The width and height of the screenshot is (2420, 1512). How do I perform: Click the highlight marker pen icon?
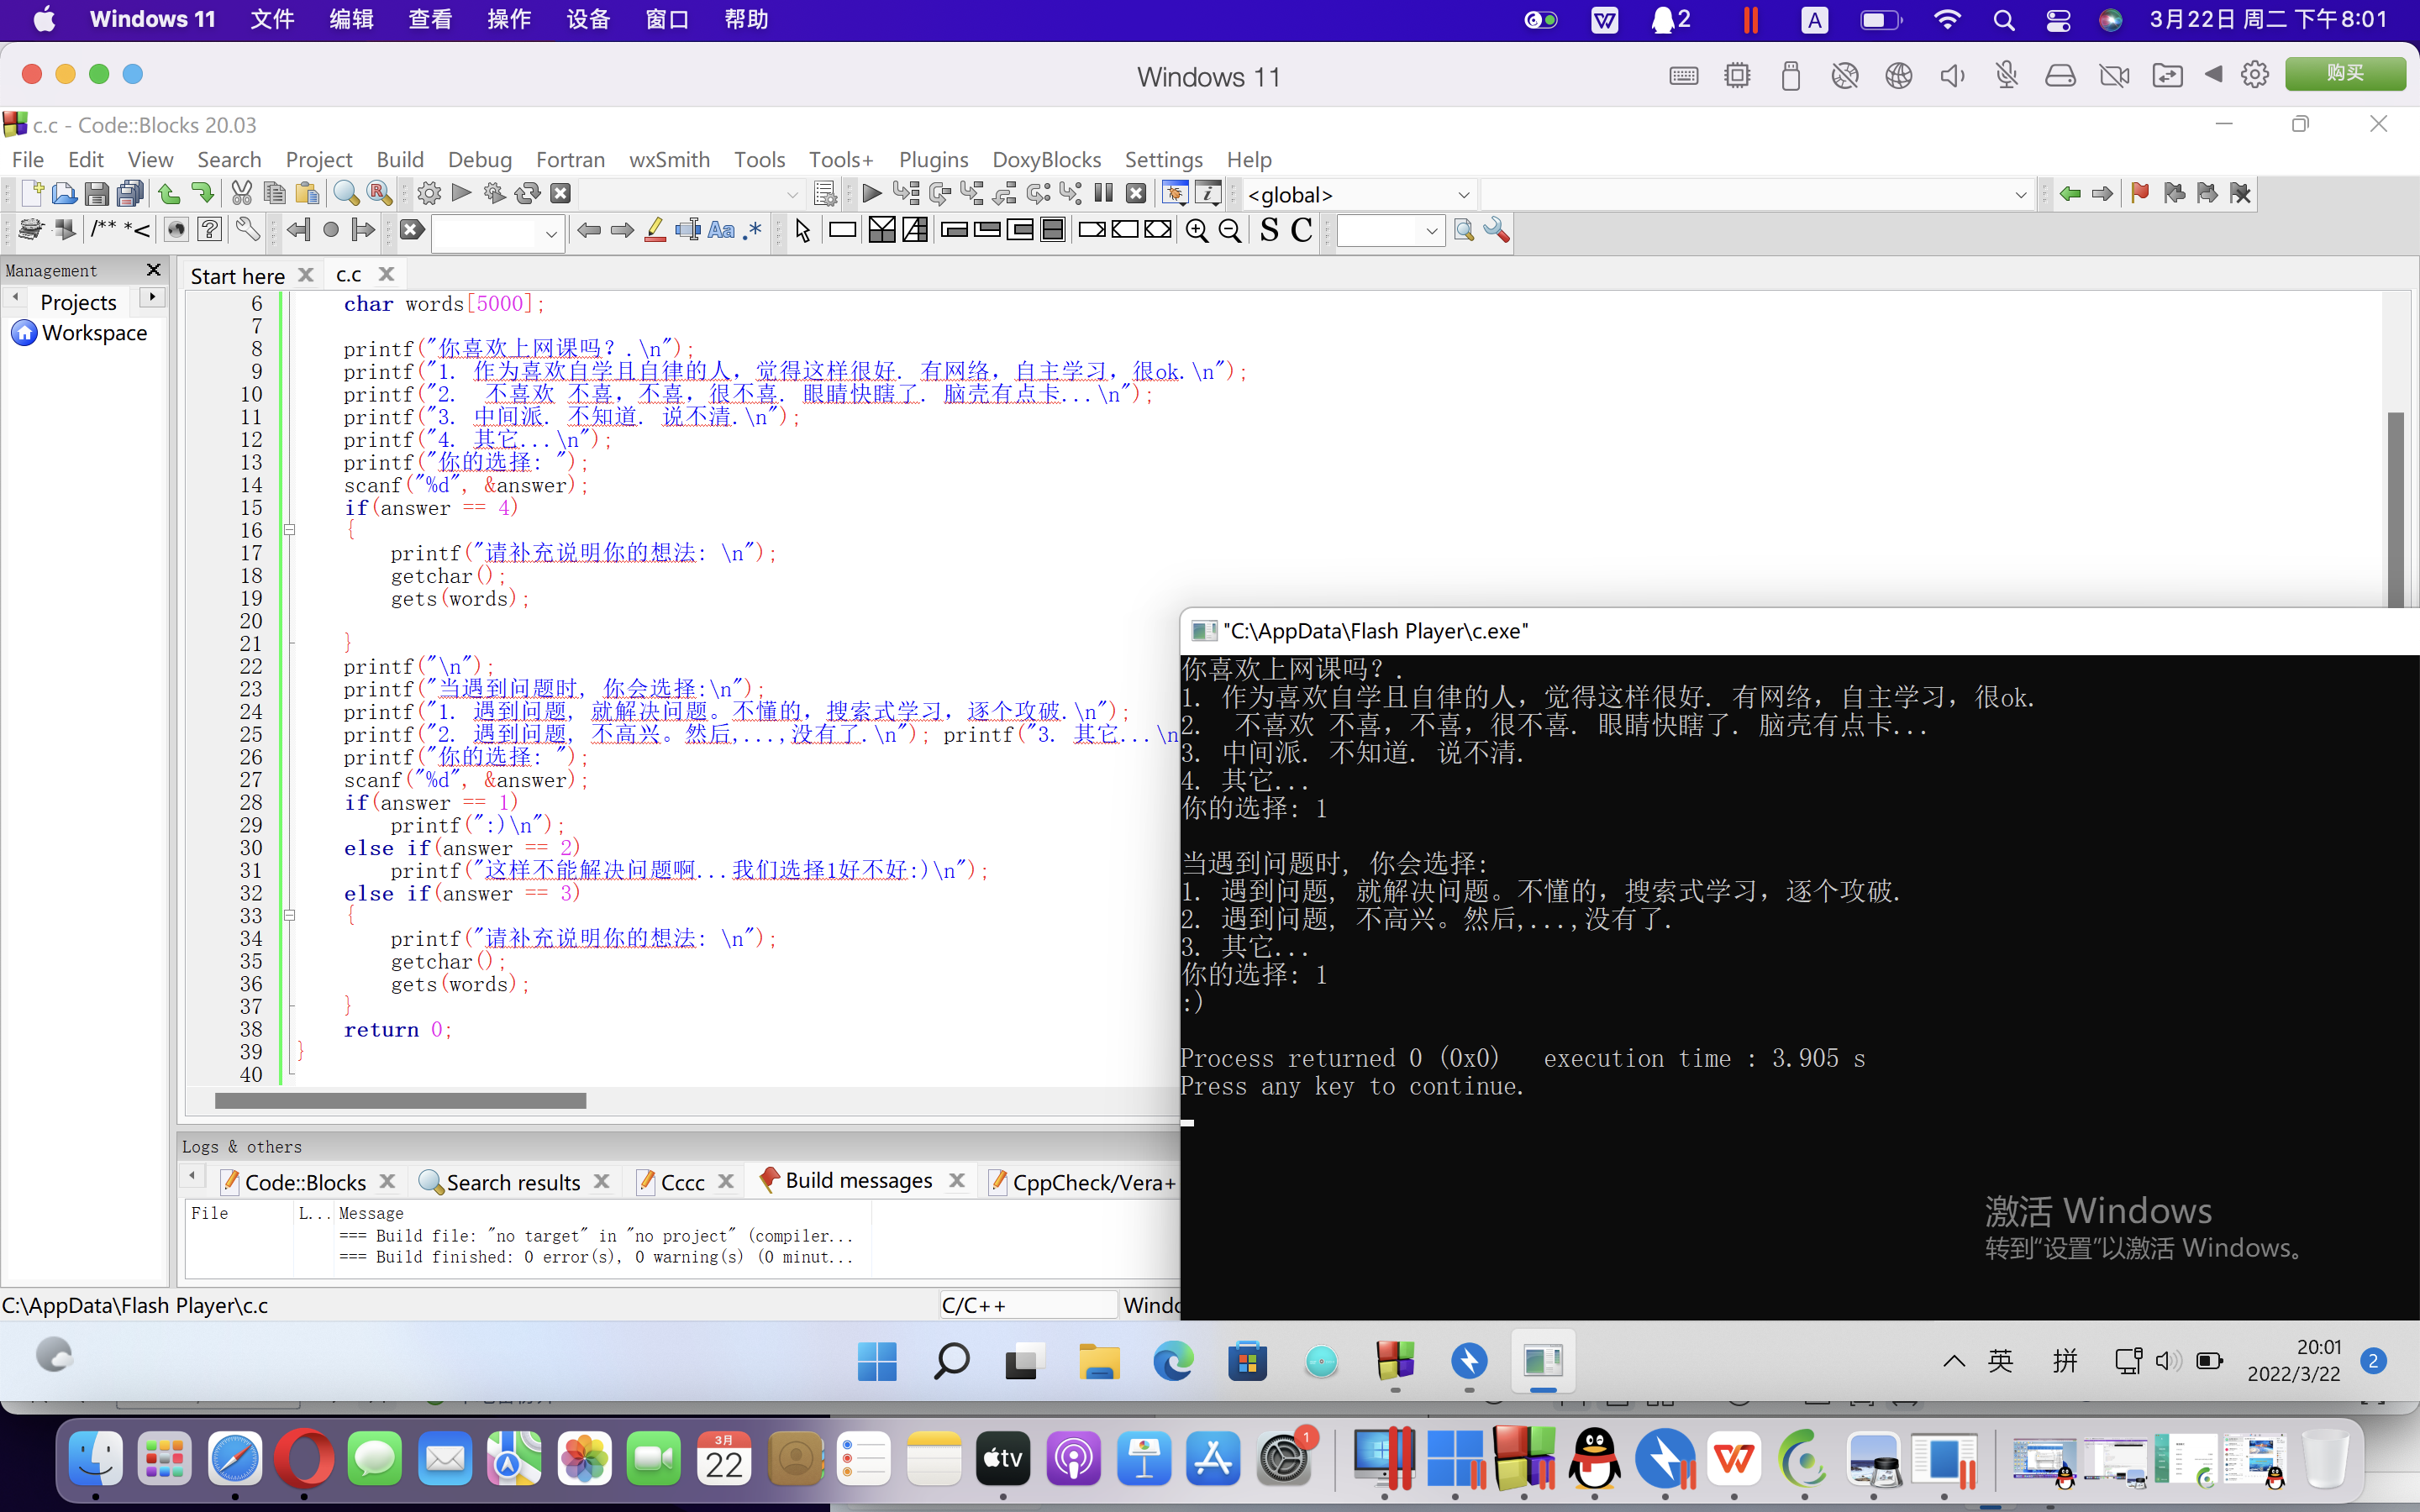655,231
